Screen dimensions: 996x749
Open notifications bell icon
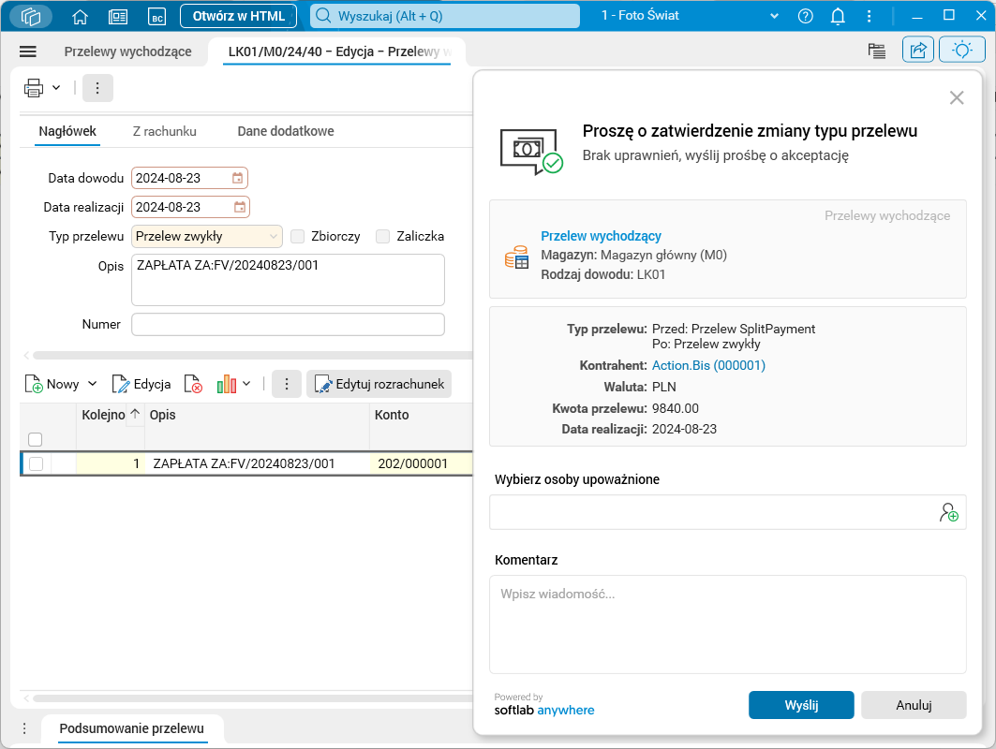838,16
